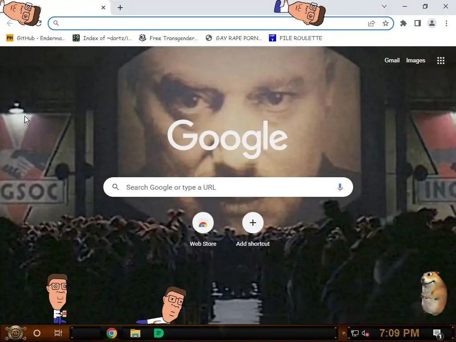This screenshot has width=456, height=342.
Task: Go to Gmail
Action: 392,60
